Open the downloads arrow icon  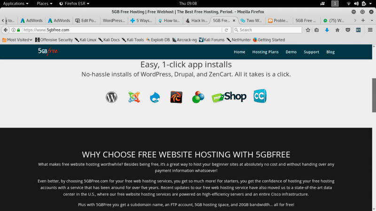327,30
